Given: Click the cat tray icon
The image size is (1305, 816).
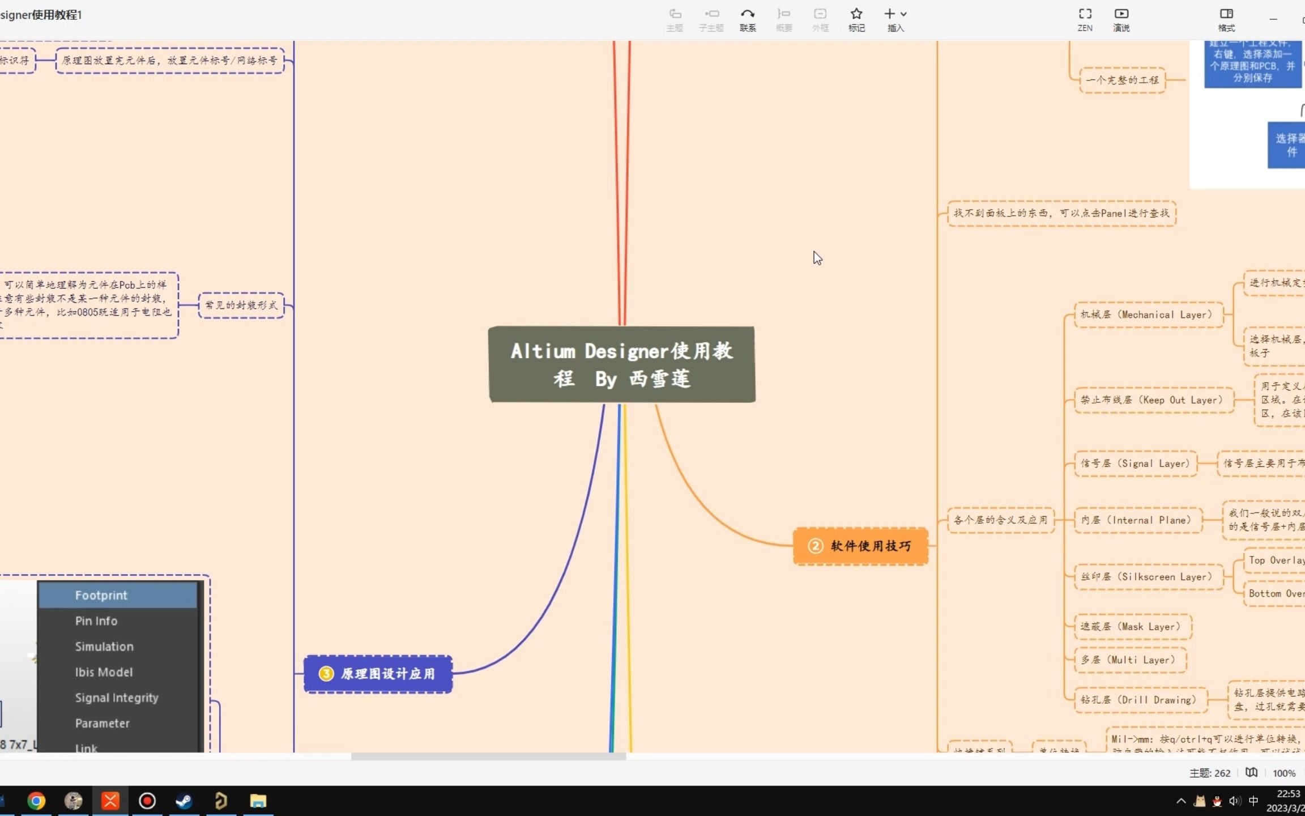Looking at the screenshot, I should 1200,801.
